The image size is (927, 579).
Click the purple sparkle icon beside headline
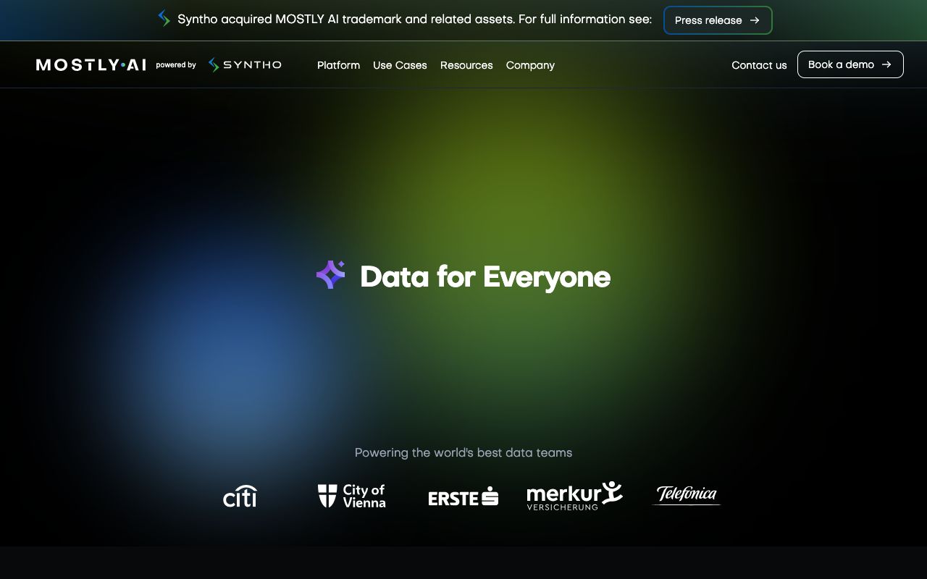331,275
